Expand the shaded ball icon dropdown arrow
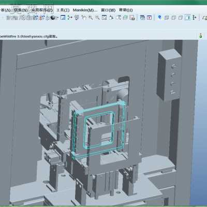 [57, 18]
